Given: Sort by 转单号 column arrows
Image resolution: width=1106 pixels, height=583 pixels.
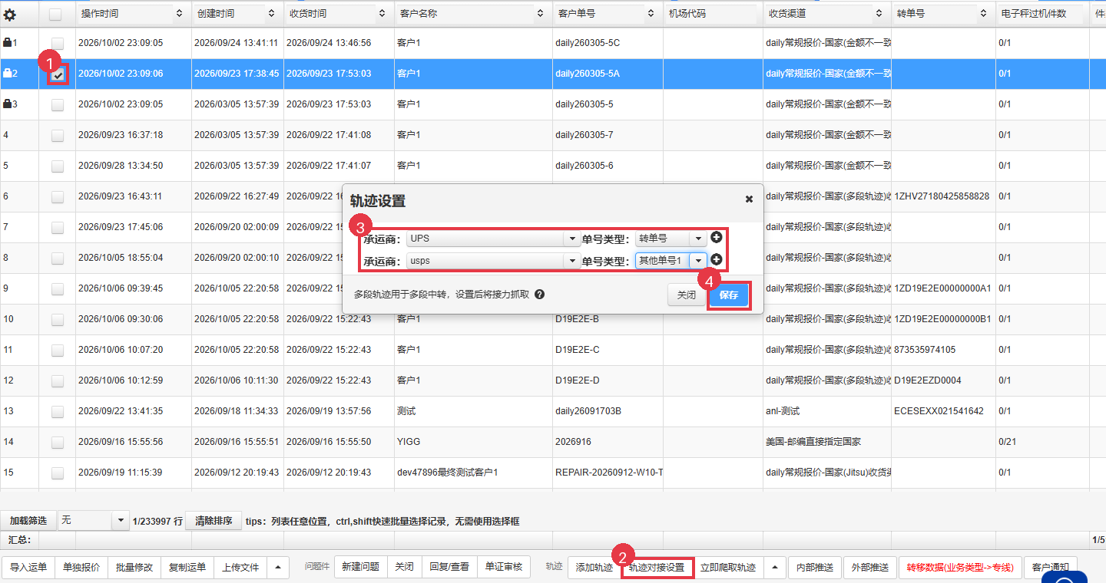Looking at the screenshot, I should 983,14.
